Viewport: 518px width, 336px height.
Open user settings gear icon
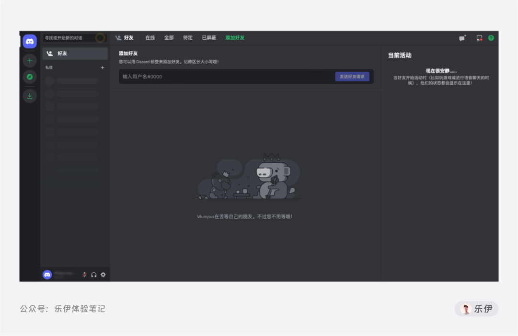point(103,275)
